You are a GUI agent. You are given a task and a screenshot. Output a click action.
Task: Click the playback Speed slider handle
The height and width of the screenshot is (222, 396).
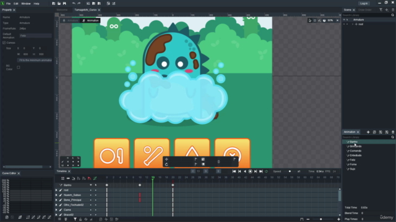290,171
